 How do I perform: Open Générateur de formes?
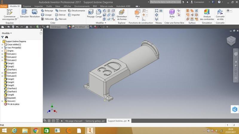coord(122,15)
